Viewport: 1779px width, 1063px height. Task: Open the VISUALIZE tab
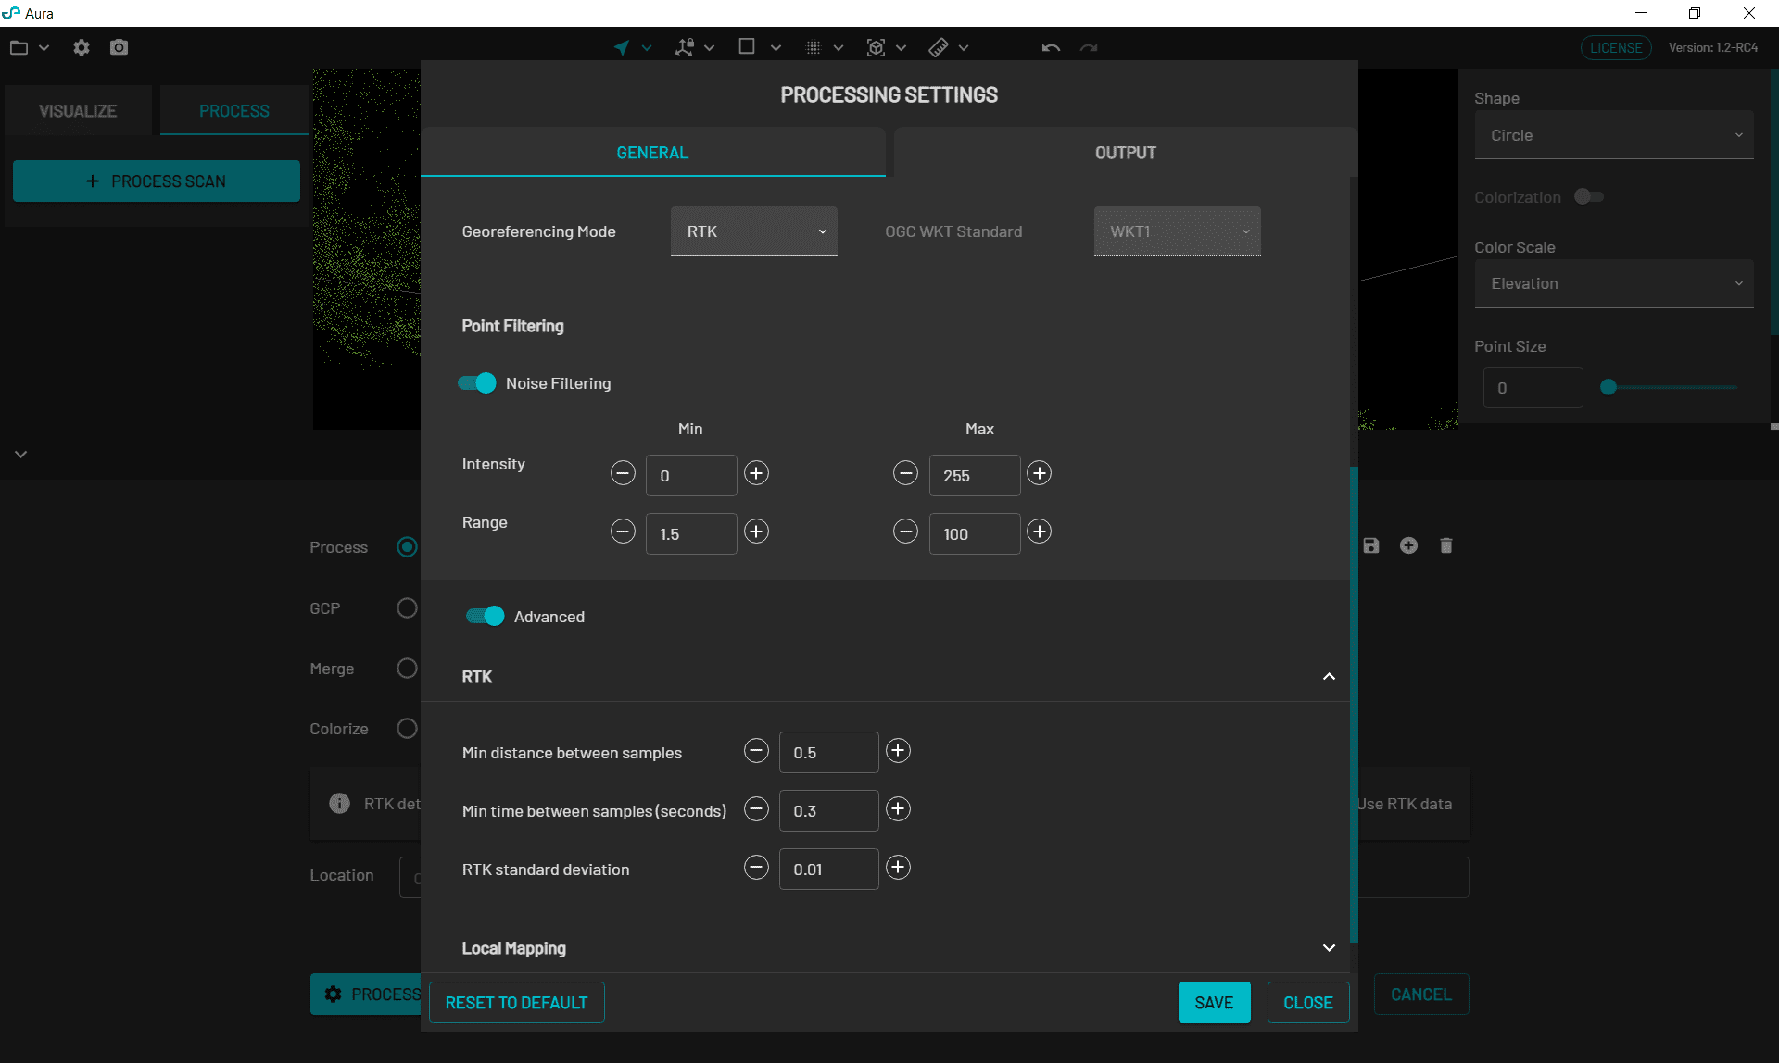click(x=78, y=111)
